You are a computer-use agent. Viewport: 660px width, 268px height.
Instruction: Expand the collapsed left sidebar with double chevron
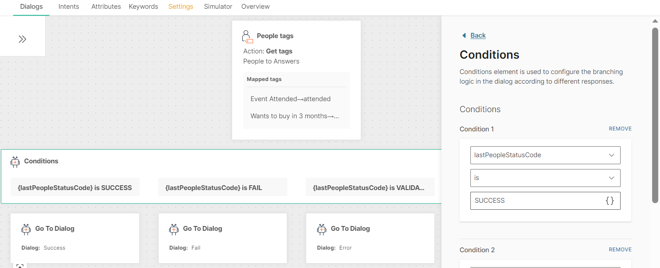click(x=22, y=39)
